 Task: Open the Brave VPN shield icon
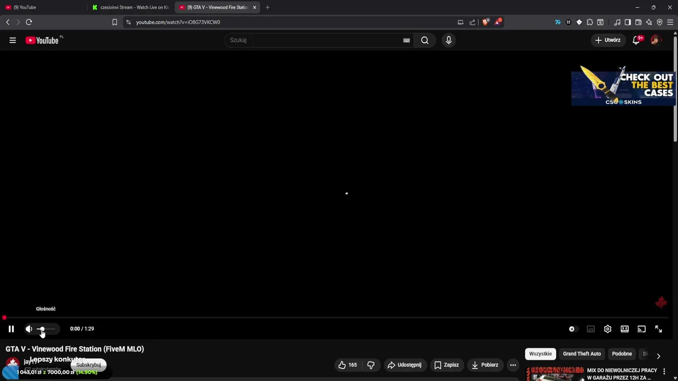click(x=659, y=22)
